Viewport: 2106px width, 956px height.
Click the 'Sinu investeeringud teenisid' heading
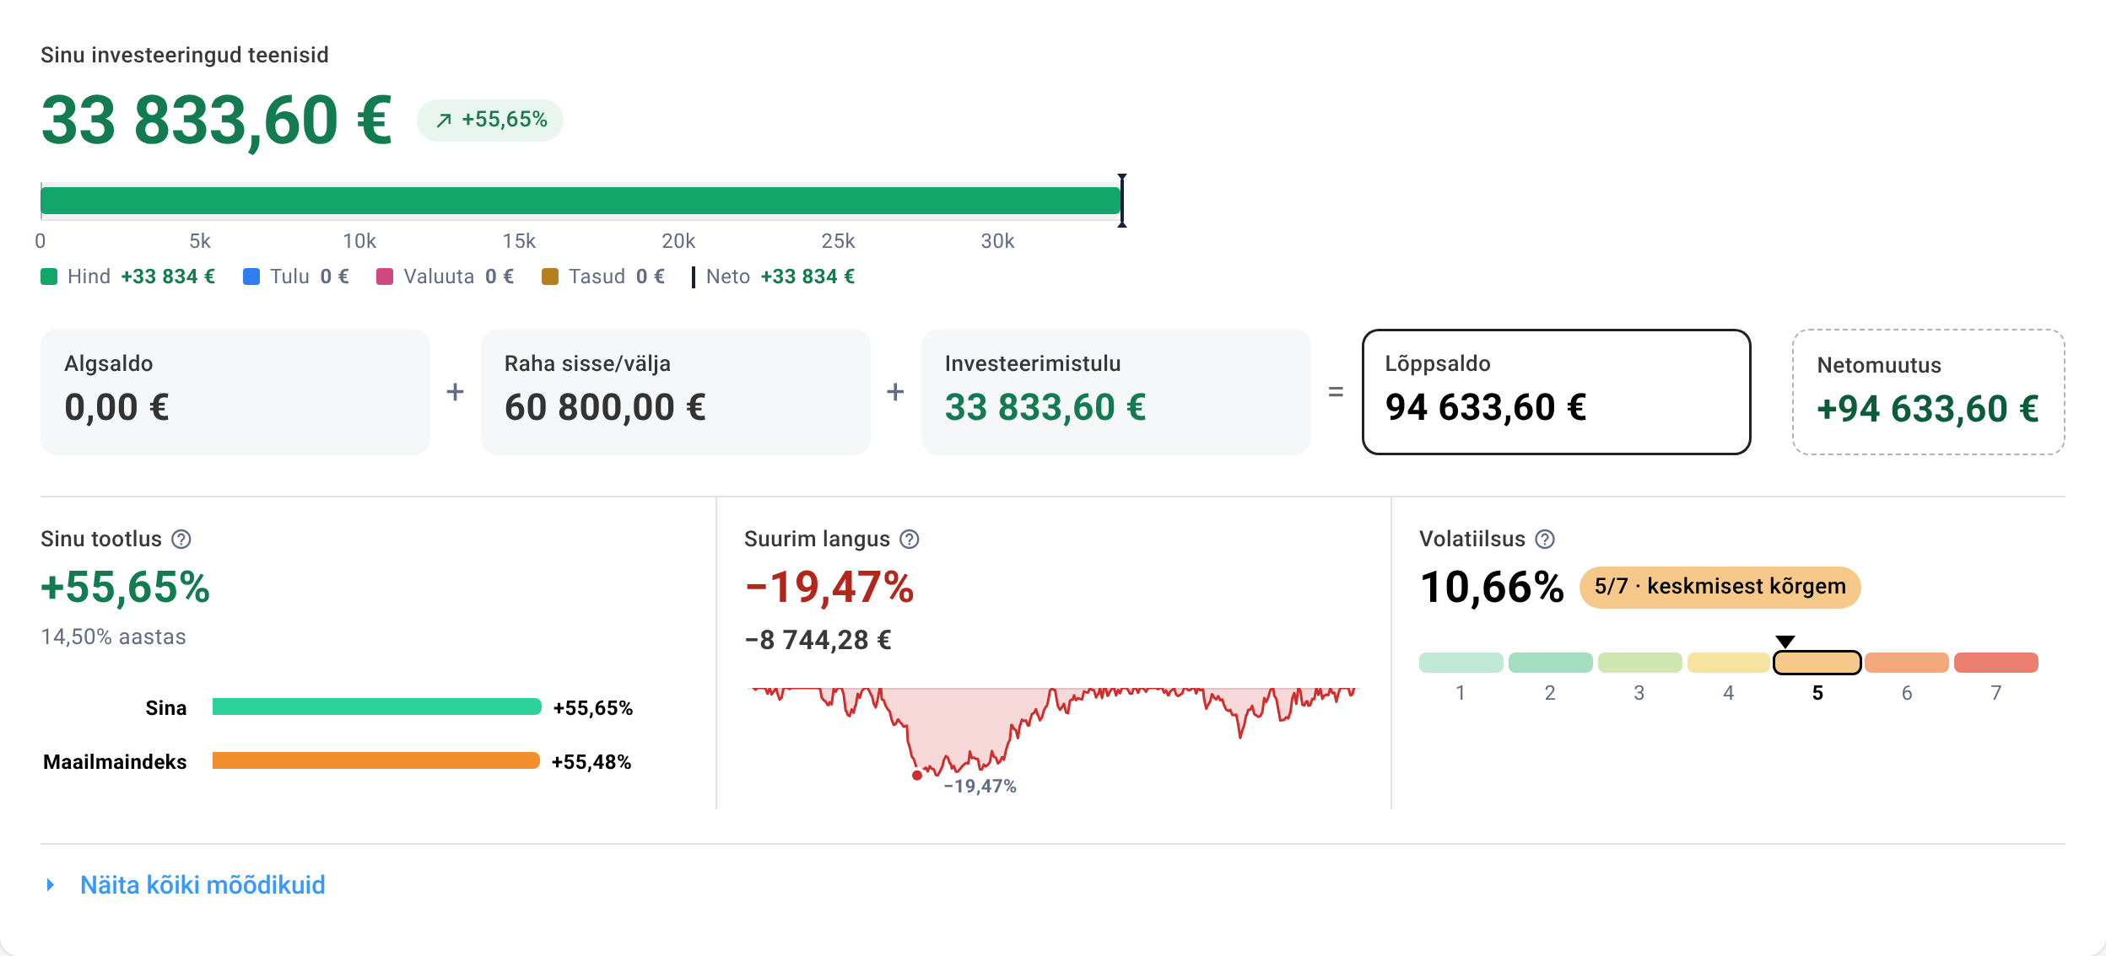tap(185, 55)
